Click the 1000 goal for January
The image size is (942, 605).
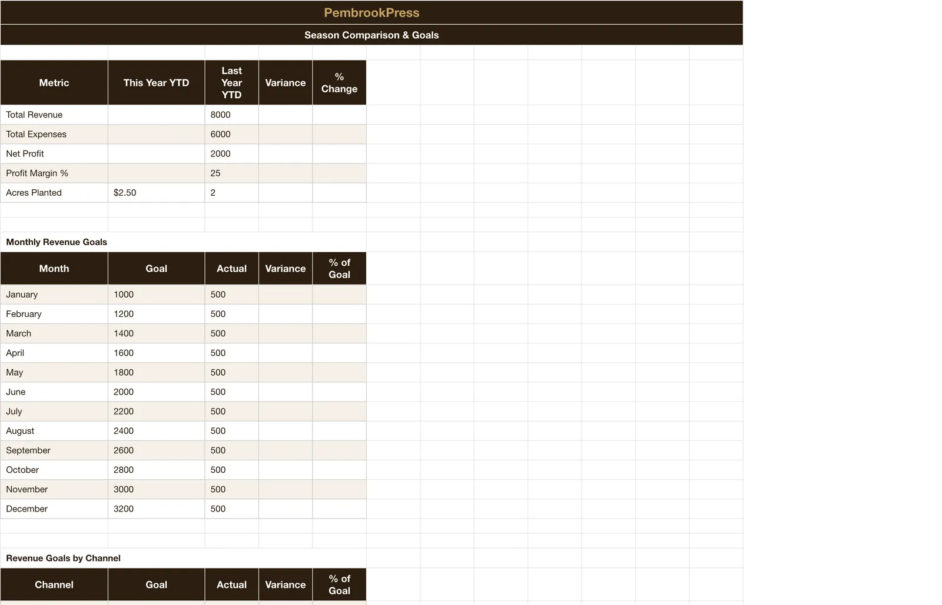point(157,295)
